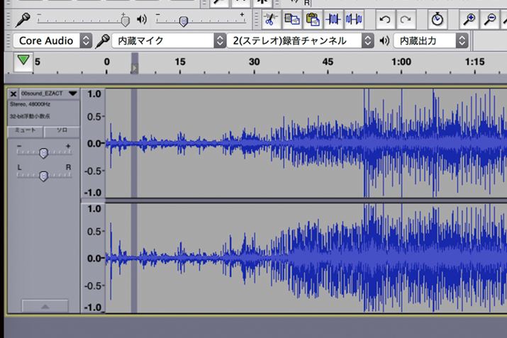Click the Copy icon in edit toolbar
The height and width of the screenshot is (338, 507).
(291, 18)
